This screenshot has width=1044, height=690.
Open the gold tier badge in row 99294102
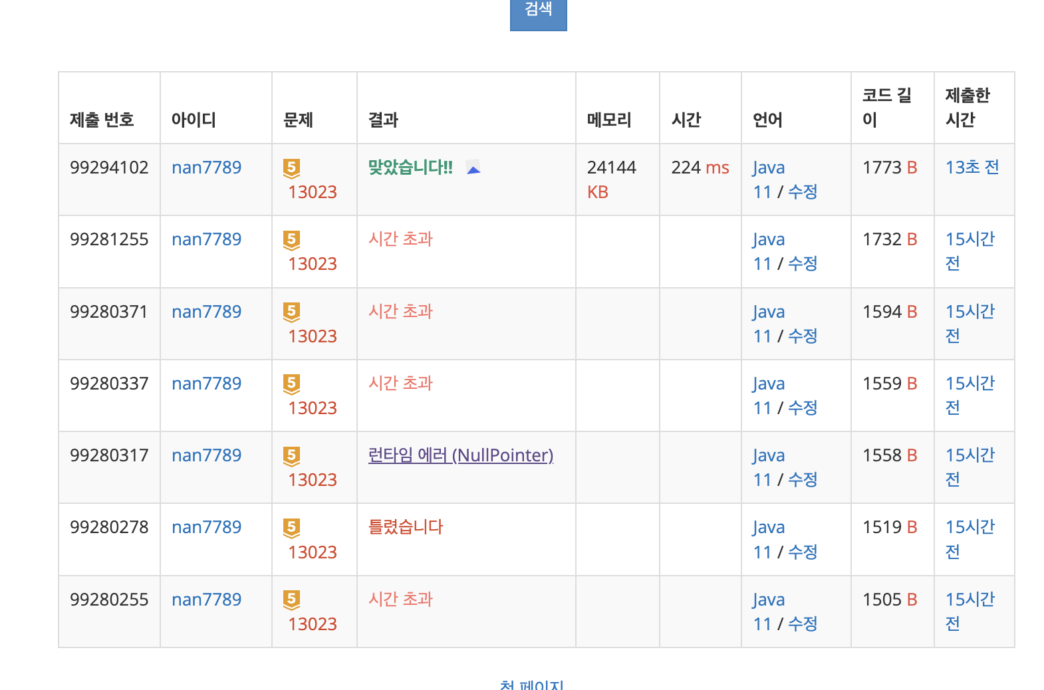[x=291, y=168]
